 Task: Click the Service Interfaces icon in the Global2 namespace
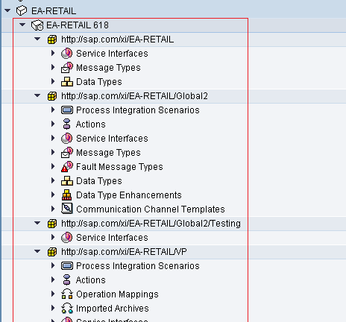pos(67,139)
